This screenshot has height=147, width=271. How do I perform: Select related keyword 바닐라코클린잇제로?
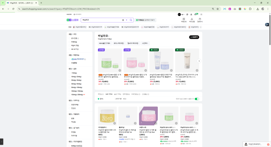coord(112,27)
